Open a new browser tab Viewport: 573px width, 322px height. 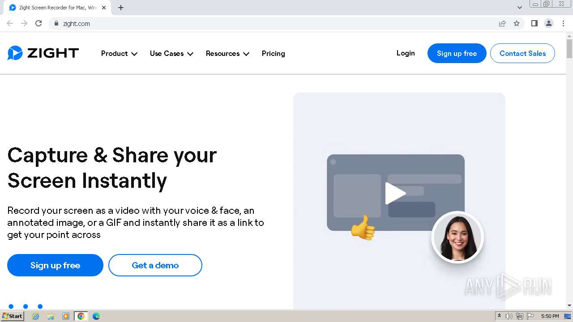[x=121, y=8]
